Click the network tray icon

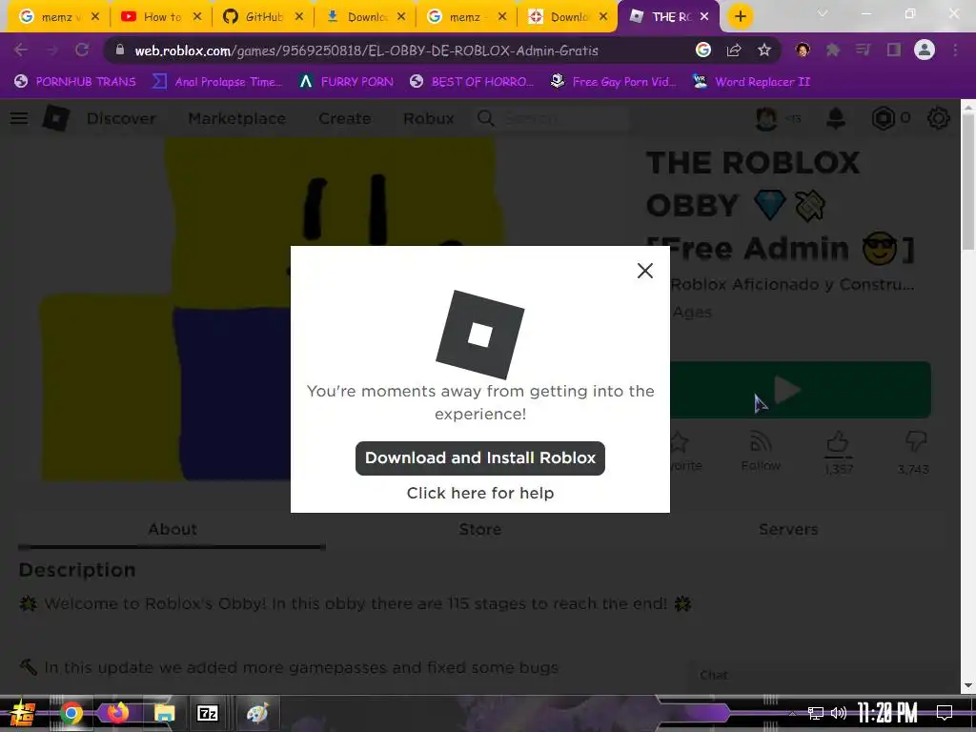click(816, 713)
